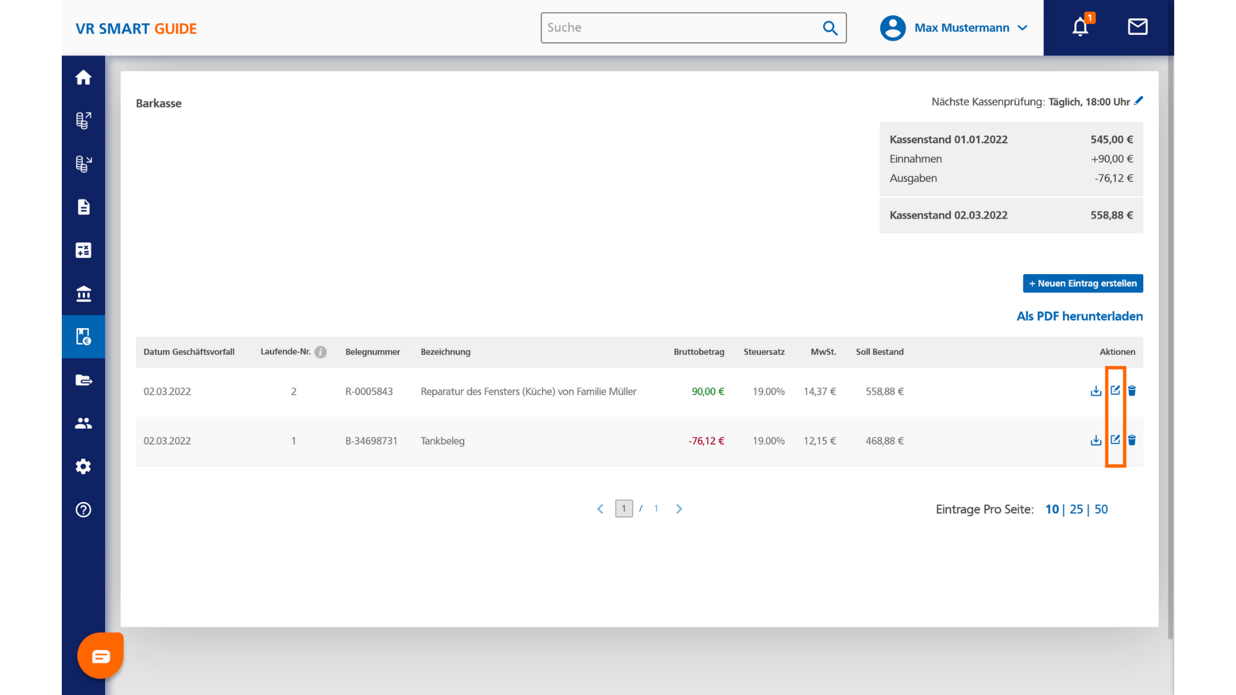Show 10 entries per page
This screenshot has height=695, width=1236.
[x=1052, y=509]
